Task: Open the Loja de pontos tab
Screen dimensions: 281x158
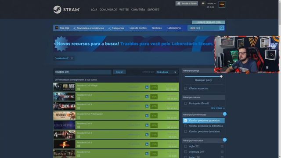Action: [x=138, y=28]
